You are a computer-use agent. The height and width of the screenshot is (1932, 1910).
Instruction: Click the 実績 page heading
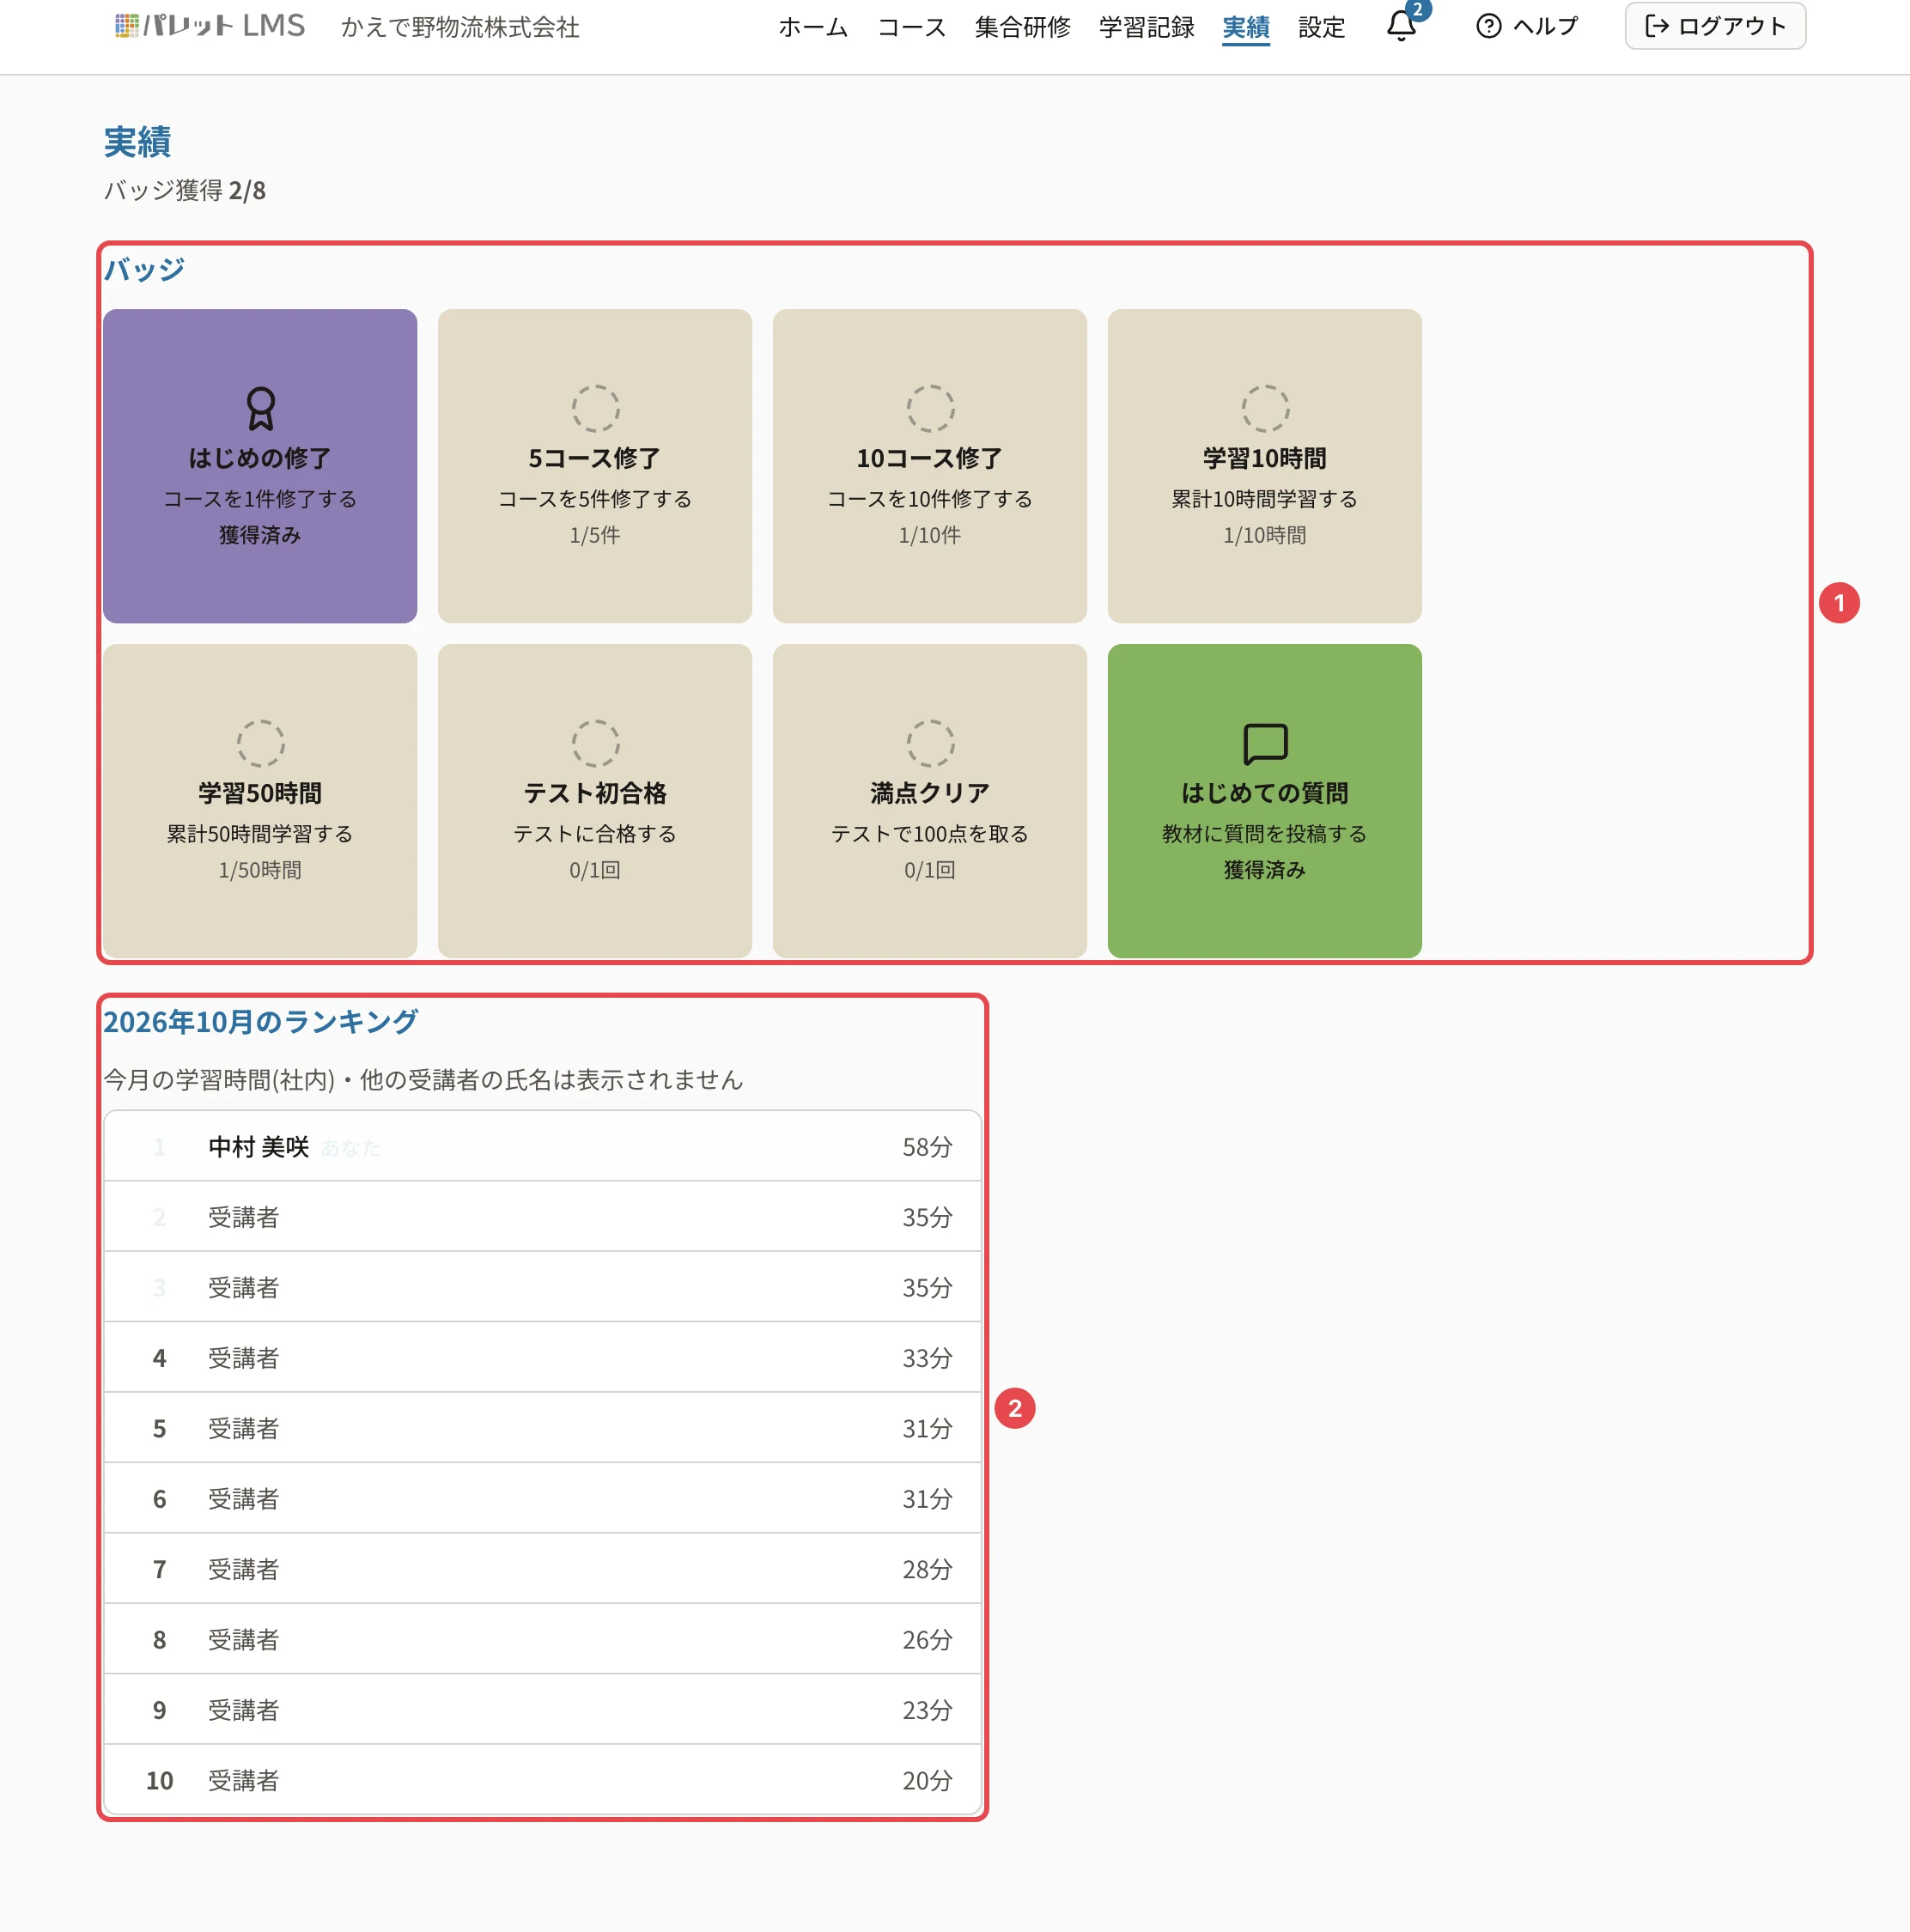point(138,142)
